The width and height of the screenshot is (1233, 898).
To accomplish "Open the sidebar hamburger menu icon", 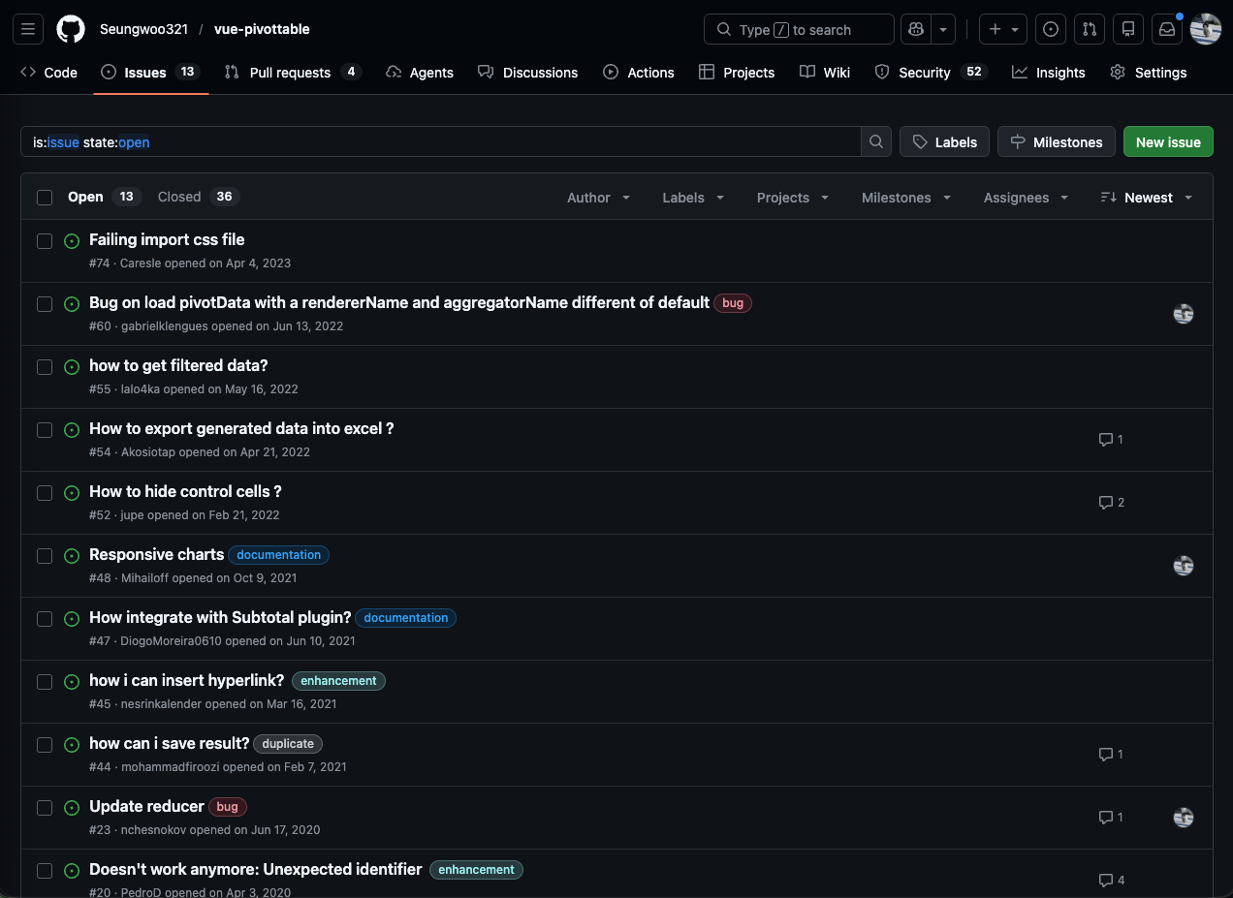I will pos(27,29).
